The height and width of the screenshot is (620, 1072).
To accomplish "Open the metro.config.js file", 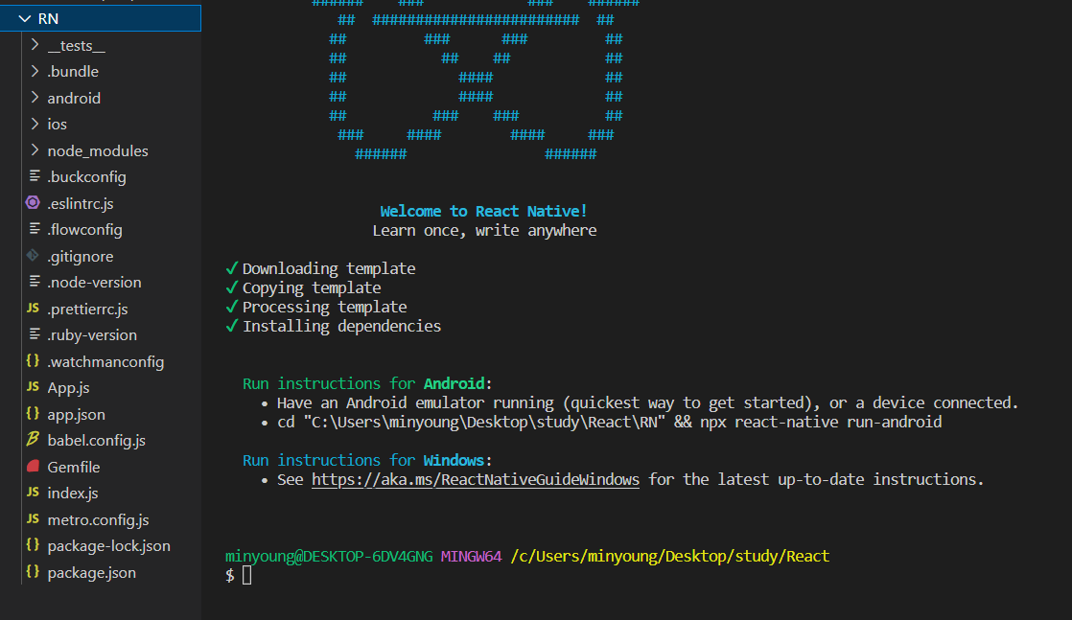I will pos(98,519).
